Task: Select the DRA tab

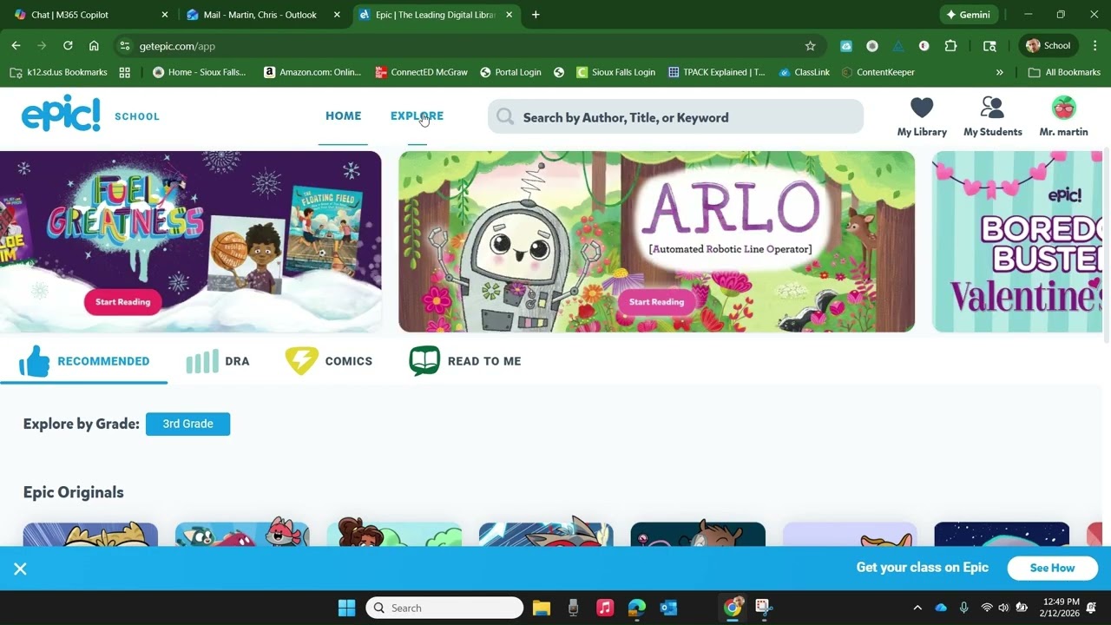Action: 218,361
